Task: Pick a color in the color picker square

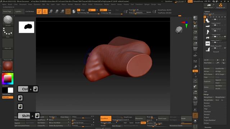Action: [8, 79]
